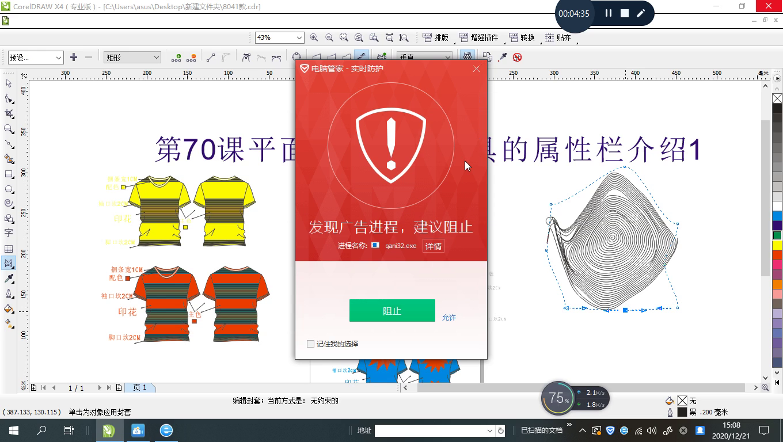Select the Eyedropper tool in toolbox

(9, 279)
